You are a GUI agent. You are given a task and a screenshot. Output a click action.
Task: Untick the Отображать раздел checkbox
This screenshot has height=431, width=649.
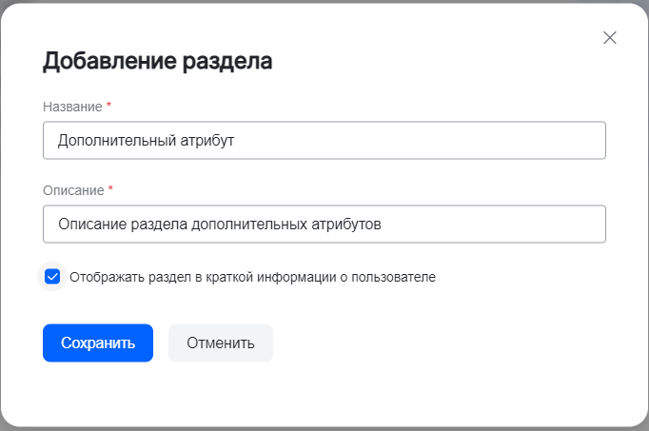click(x=53, y=277)
